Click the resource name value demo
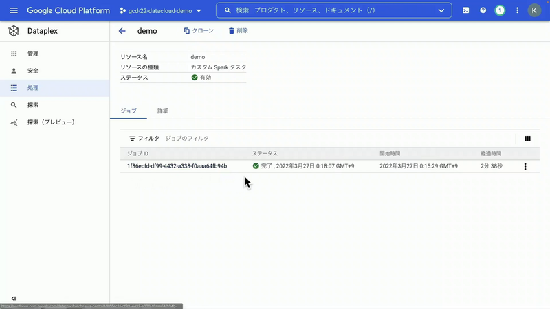This screenshot has height=309, width=550. pyautogui.click(x=198, y=57)
